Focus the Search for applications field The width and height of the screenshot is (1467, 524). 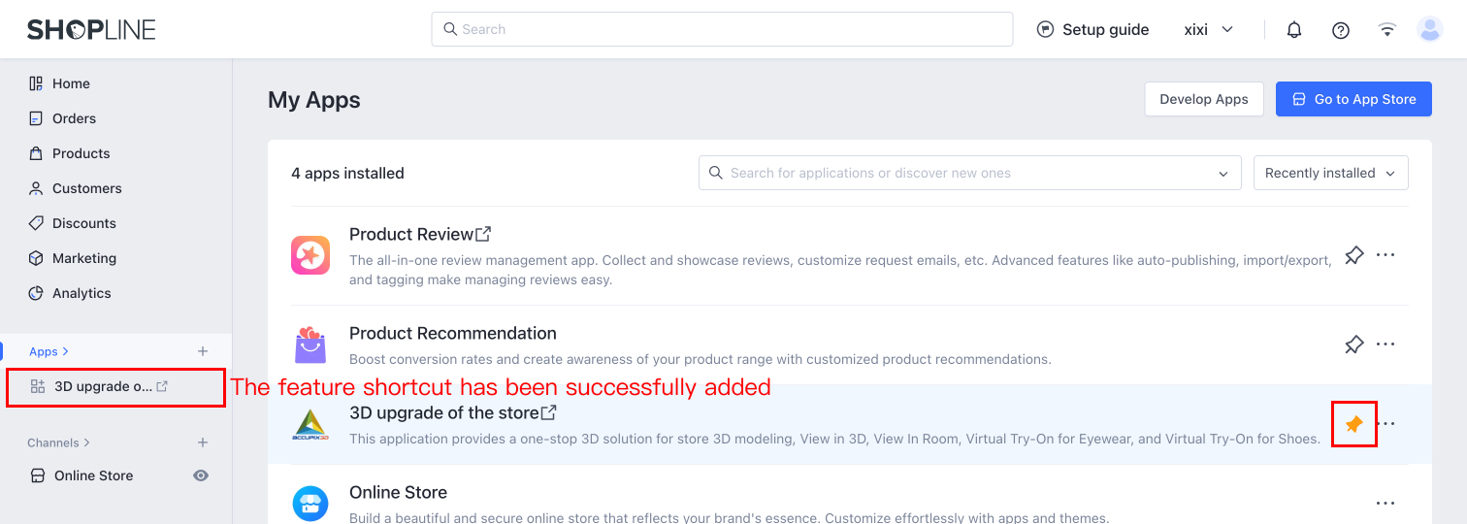[x=970, y=173]
